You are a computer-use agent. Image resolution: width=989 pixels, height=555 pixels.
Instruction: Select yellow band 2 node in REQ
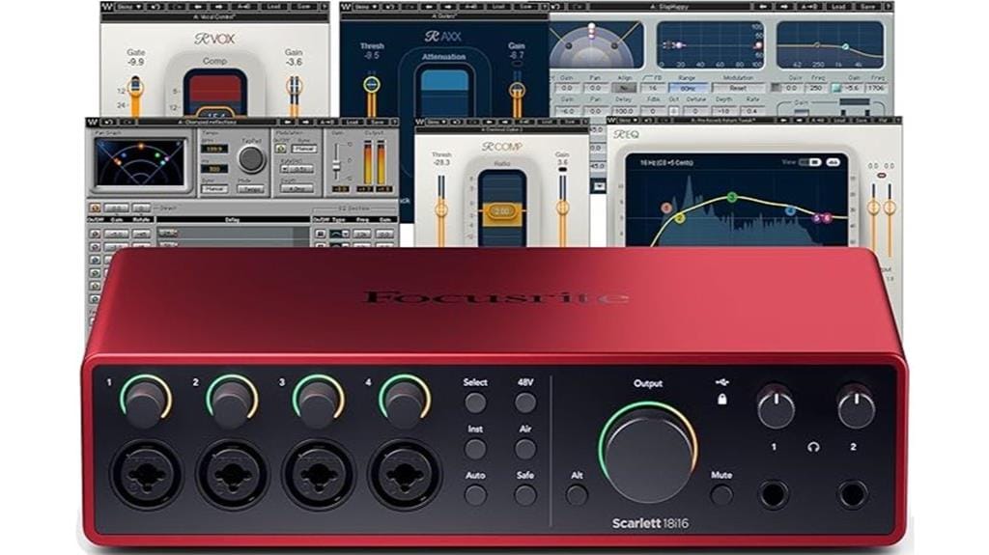point(679,219)
